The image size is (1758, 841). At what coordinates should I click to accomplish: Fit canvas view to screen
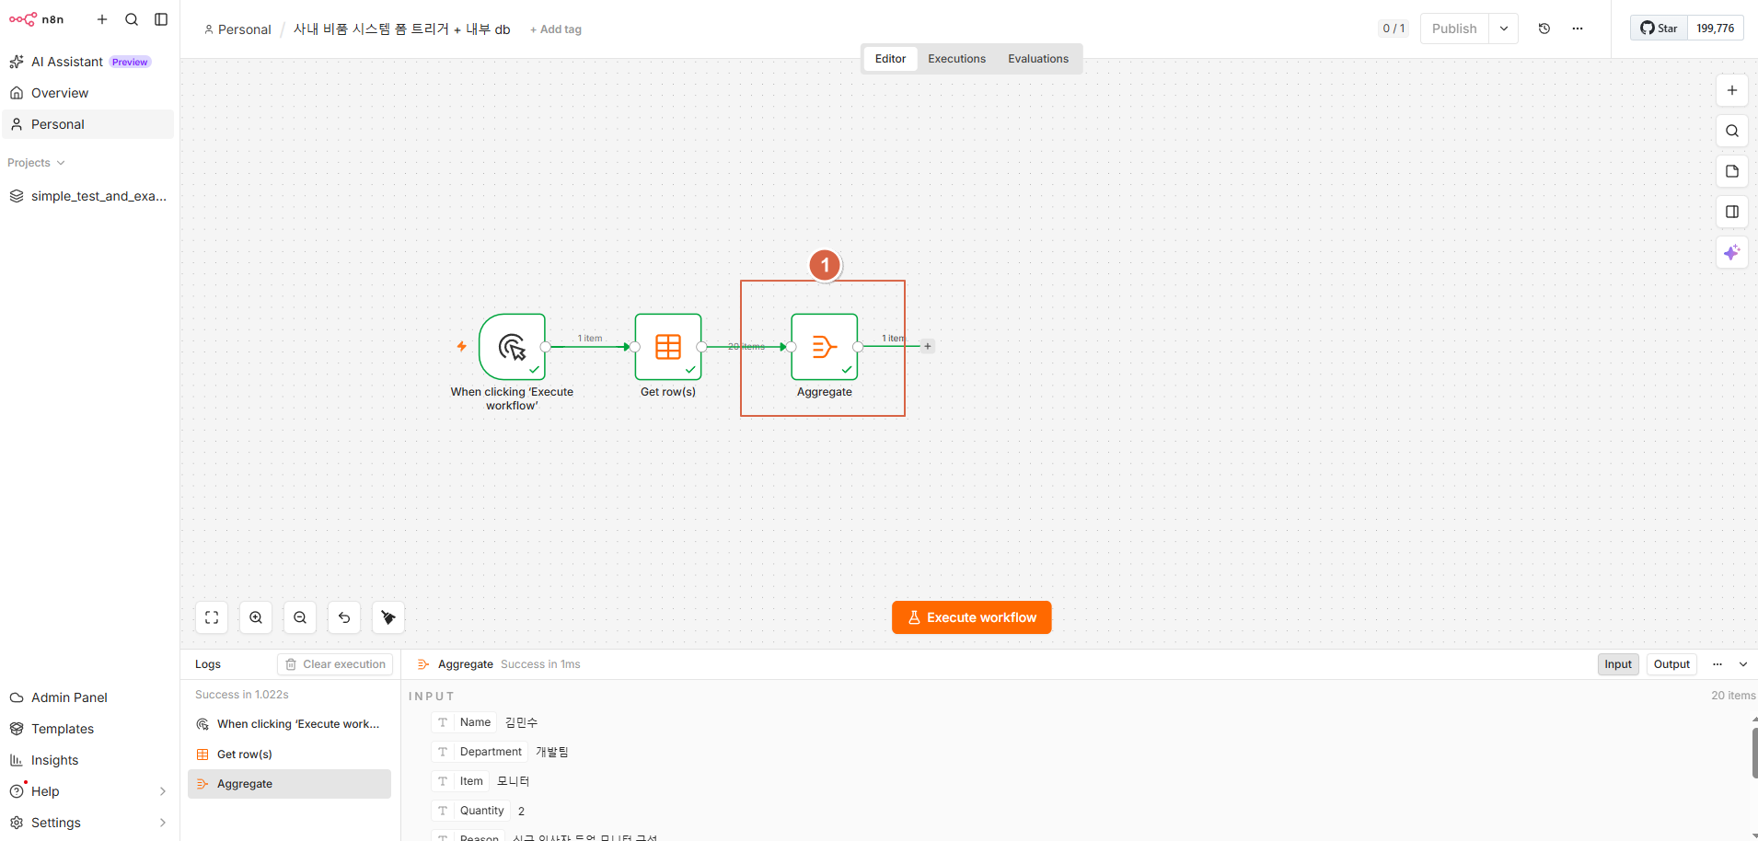[212, 617]
